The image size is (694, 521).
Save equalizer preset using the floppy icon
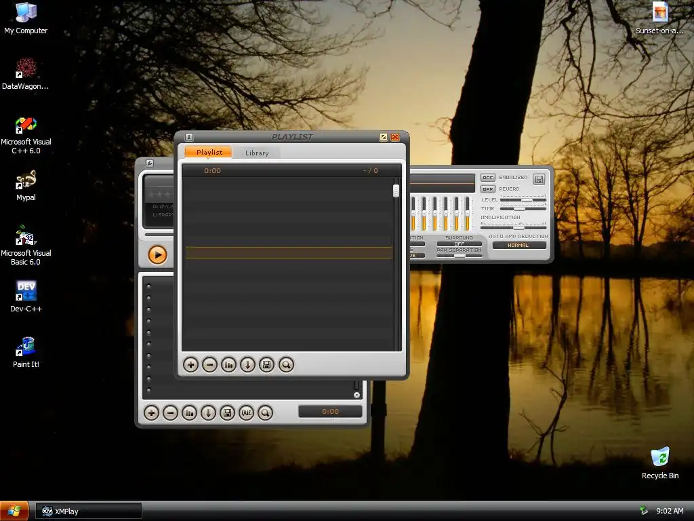tap(539, 179)
